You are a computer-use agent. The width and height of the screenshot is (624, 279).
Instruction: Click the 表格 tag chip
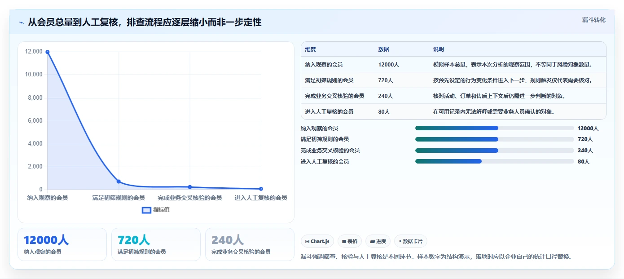point(349,241)
